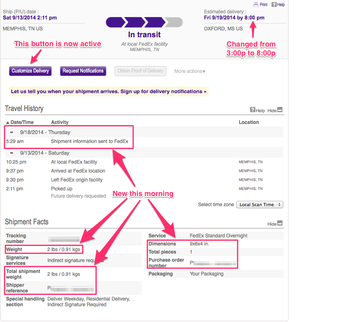Sort by Date/Time column arrow
Screen dimensions: 346x322
pyautogui.click(x=8, y=123)
